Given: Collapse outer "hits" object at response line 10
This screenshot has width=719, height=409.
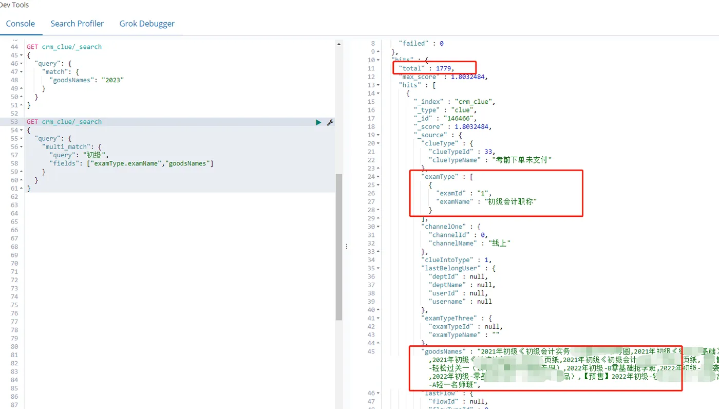Looking at the screenshot, I should (379, 60).
